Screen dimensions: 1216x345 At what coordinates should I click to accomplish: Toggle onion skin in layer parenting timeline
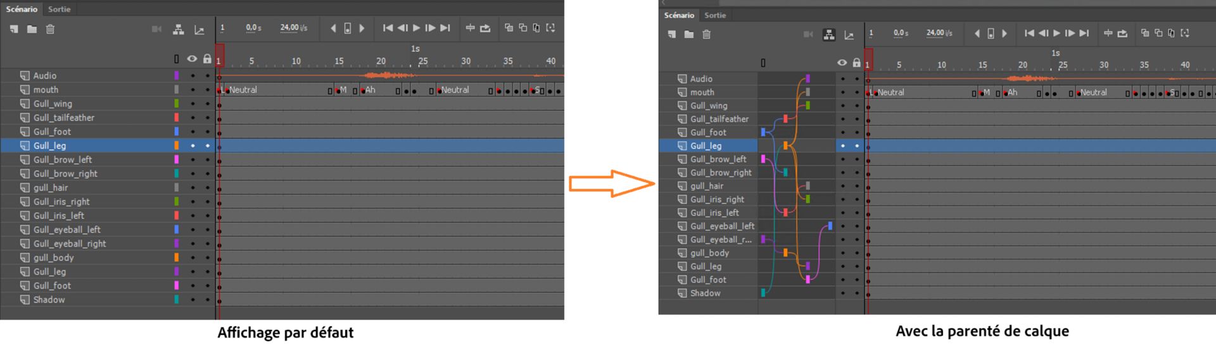1145,33
